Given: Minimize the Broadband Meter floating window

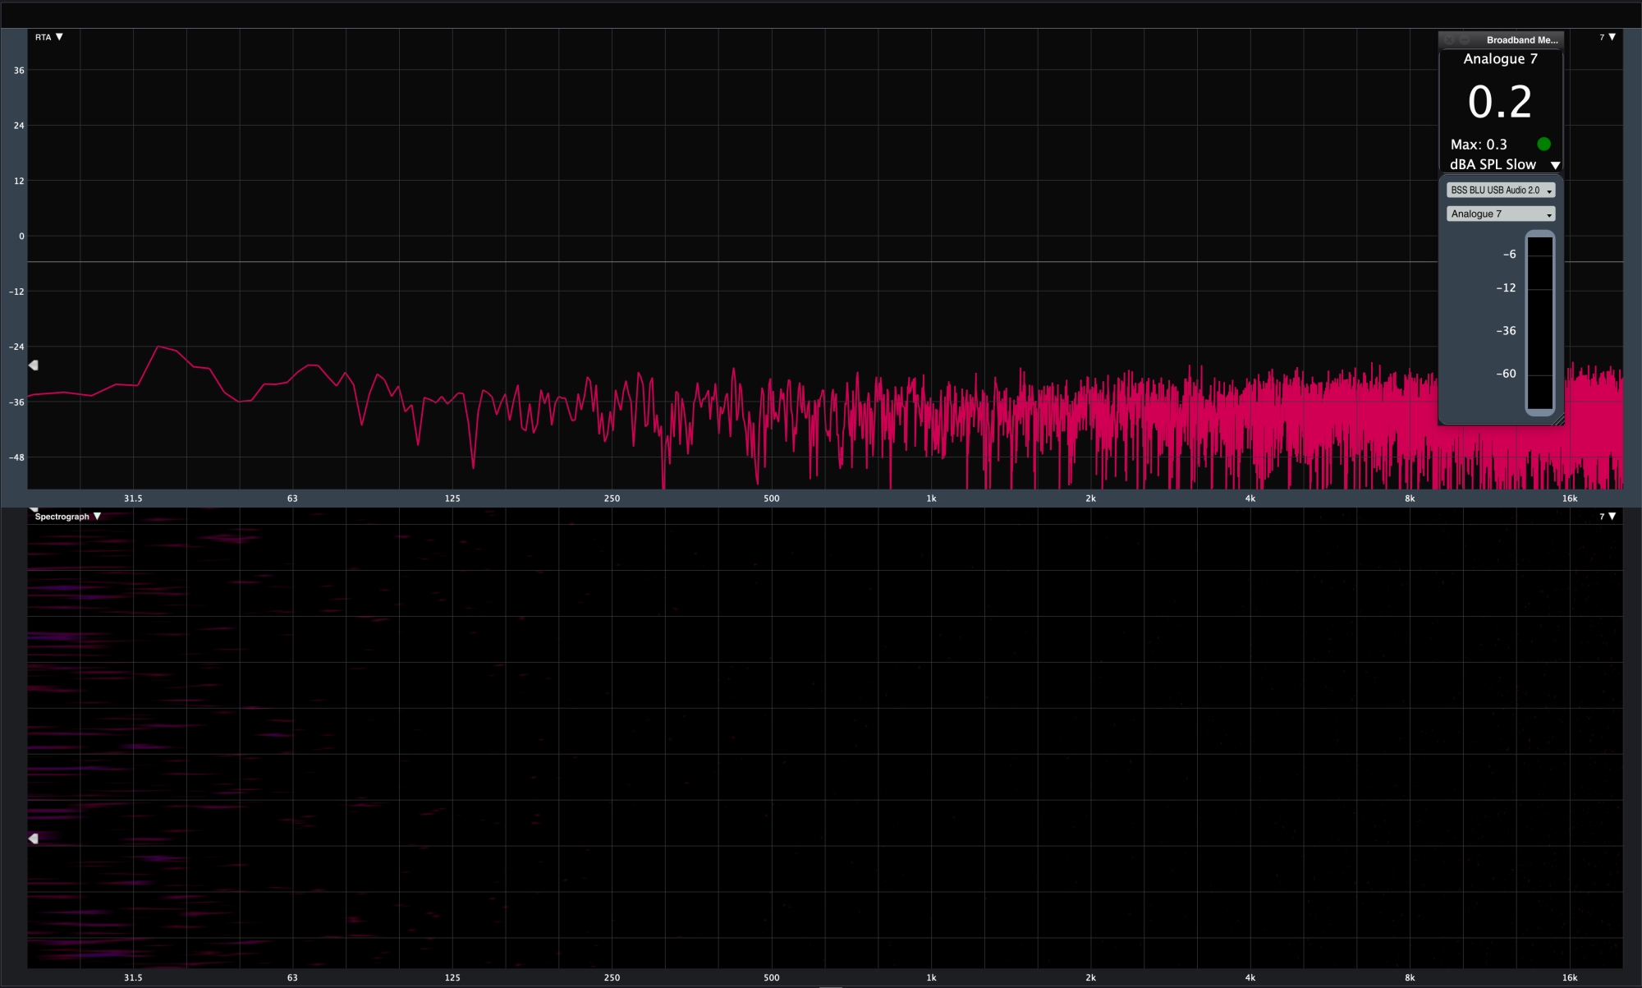Looking at the screenshot, I should click(x=1464, y=39).
